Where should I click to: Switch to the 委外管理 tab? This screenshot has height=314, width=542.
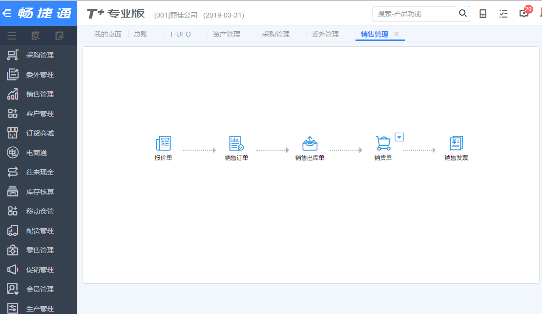325,34
